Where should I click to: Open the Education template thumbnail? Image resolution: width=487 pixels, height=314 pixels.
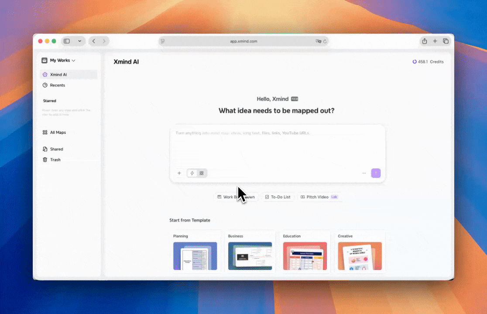point(305,256)
